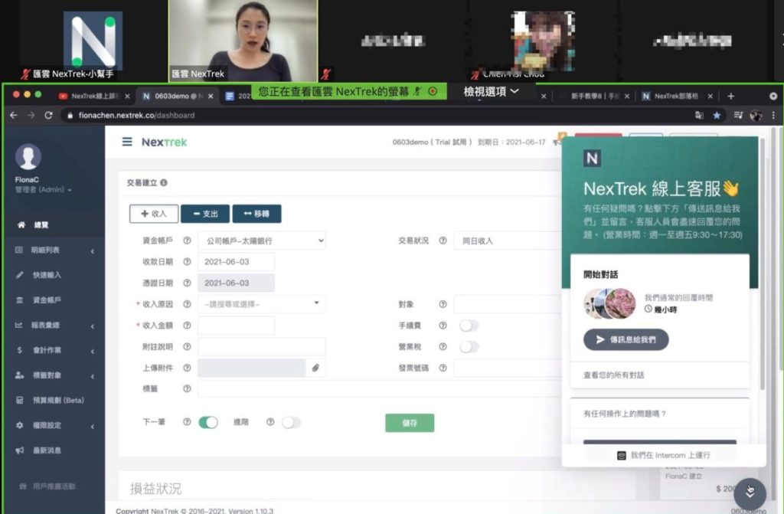Click the green 儲存 button
This screenshot has width=784, height=514.
pos(410,423)
